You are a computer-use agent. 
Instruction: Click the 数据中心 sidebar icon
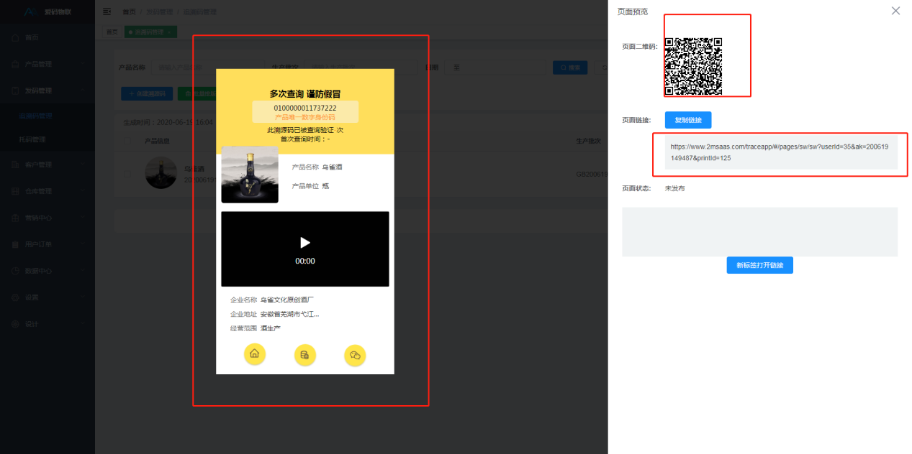pyautogui.click(x=16, y=271)
